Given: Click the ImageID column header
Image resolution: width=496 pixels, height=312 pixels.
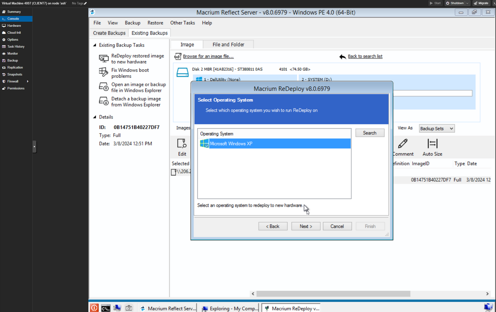Looking at the screenshot, I should tap(420, 164).
